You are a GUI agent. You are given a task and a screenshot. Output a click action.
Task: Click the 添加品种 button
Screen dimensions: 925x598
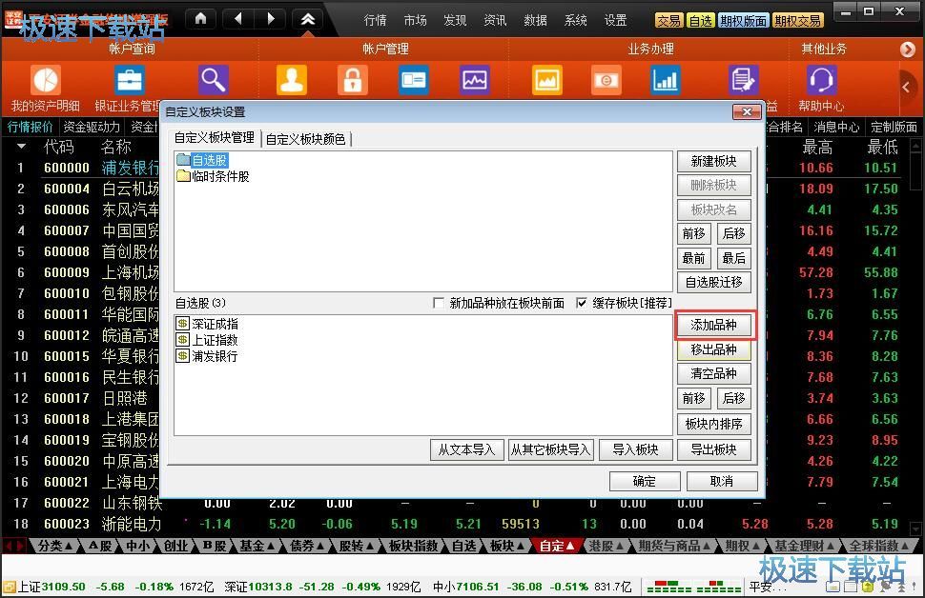[713, 326]
